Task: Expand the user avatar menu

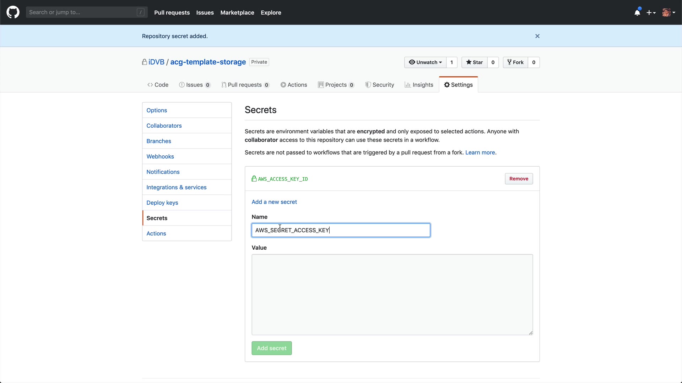Action: click(669, 13)
